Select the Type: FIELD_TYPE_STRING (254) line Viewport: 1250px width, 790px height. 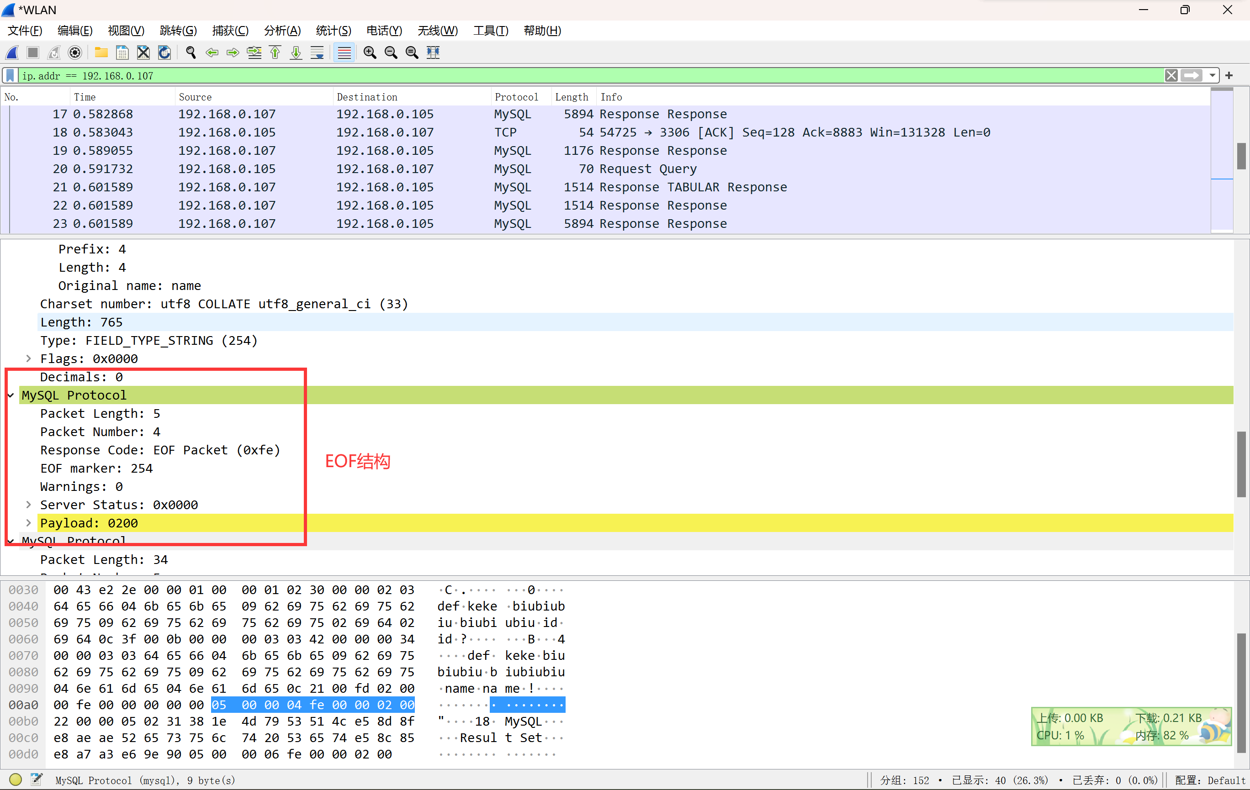(x=148, y=340)
